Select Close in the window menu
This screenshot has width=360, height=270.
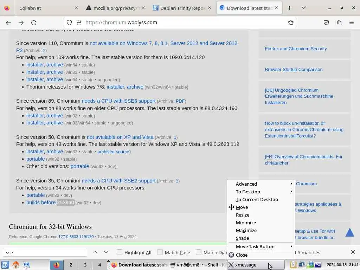[261, 255]
